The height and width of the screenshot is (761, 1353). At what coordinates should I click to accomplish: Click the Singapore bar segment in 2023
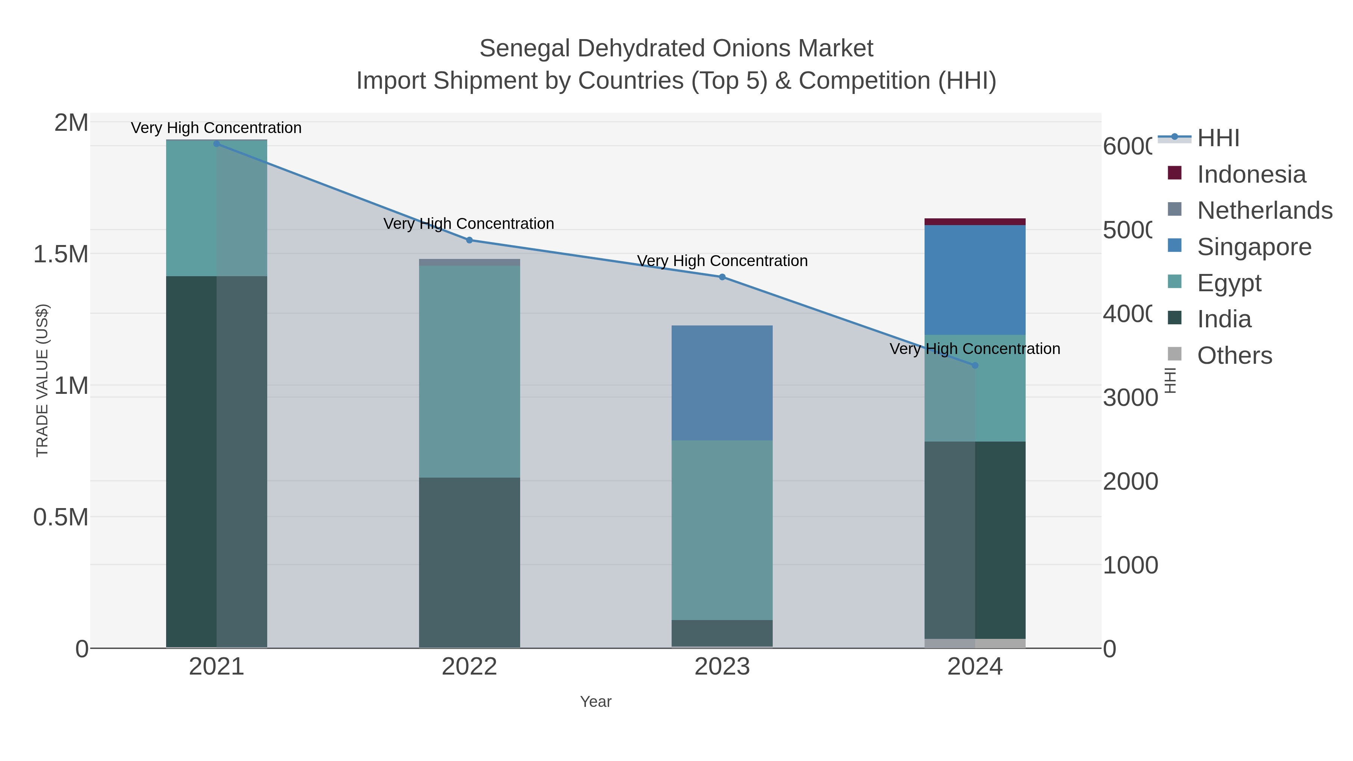pyautogui.click(x=722, y=383)
